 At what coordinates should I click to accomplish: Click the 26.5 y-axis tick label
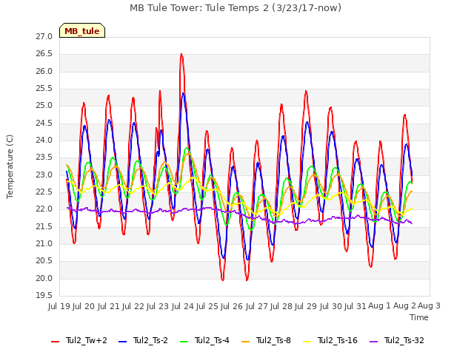pos(44,54)
